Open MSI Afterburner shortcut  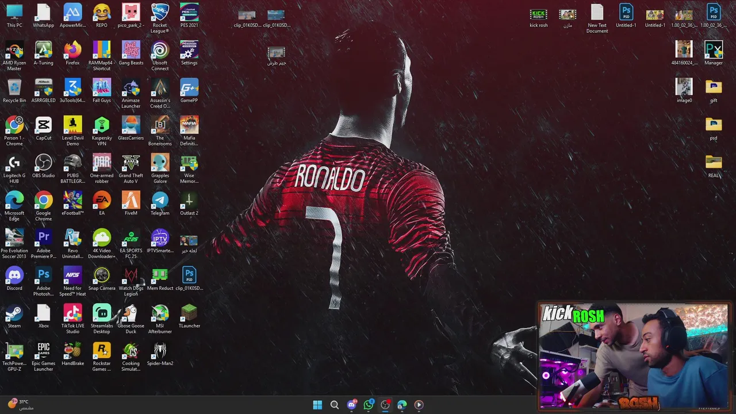[160, 319]
